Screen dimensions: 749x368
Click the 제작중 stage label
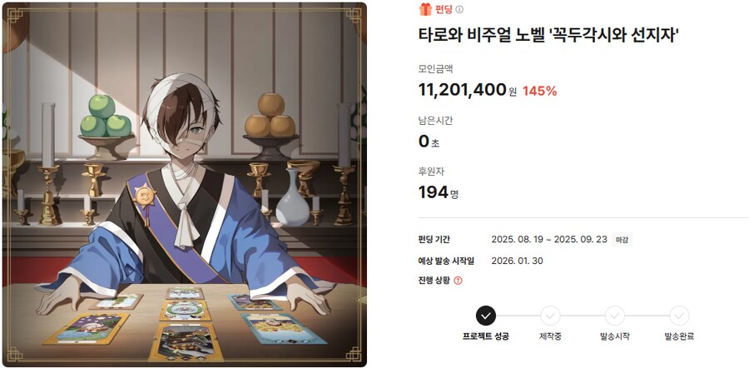tap(550, 336)
